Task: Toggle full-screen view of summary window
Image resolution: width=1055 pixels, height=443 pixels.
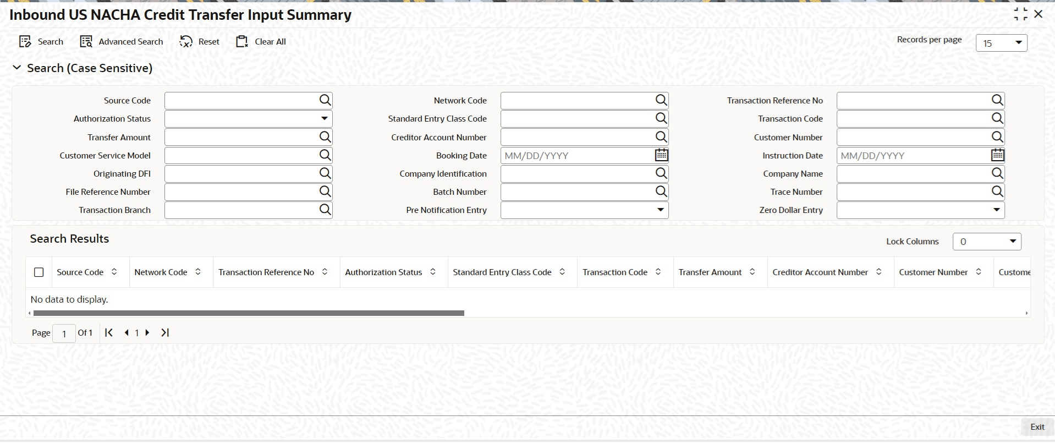Action: pyautogui.click(x=1020, y=14)
